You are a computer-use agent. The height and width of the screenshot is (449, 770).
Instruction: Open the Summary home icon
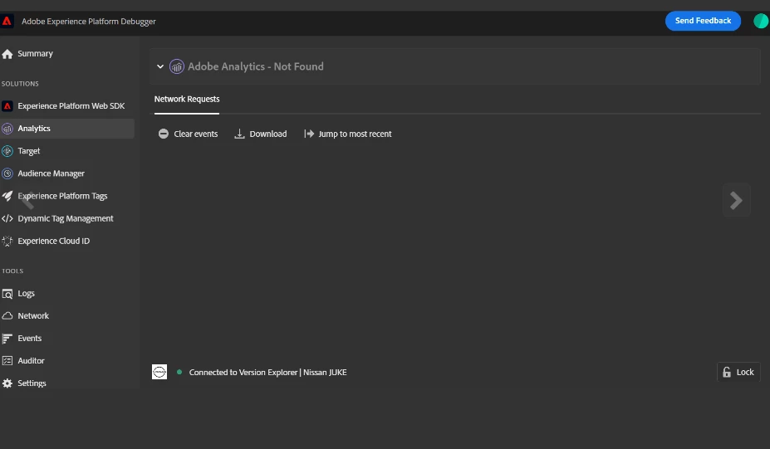[7, 54]
